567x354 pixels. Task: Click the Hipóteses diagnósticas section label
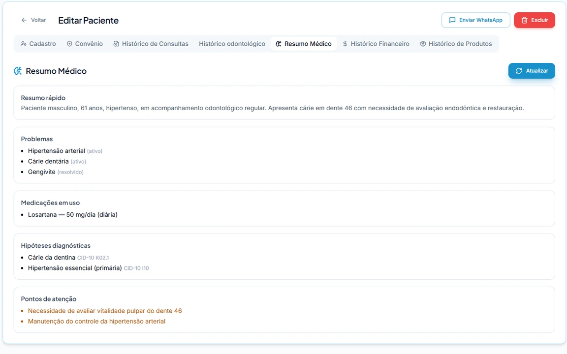[x=56, y=246]
